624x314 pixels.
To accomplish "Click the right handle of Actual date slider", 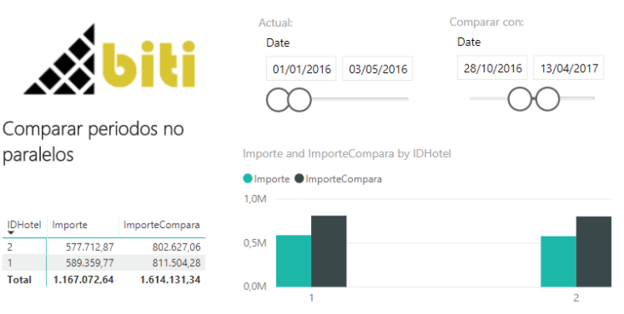I will pos(299,100).
